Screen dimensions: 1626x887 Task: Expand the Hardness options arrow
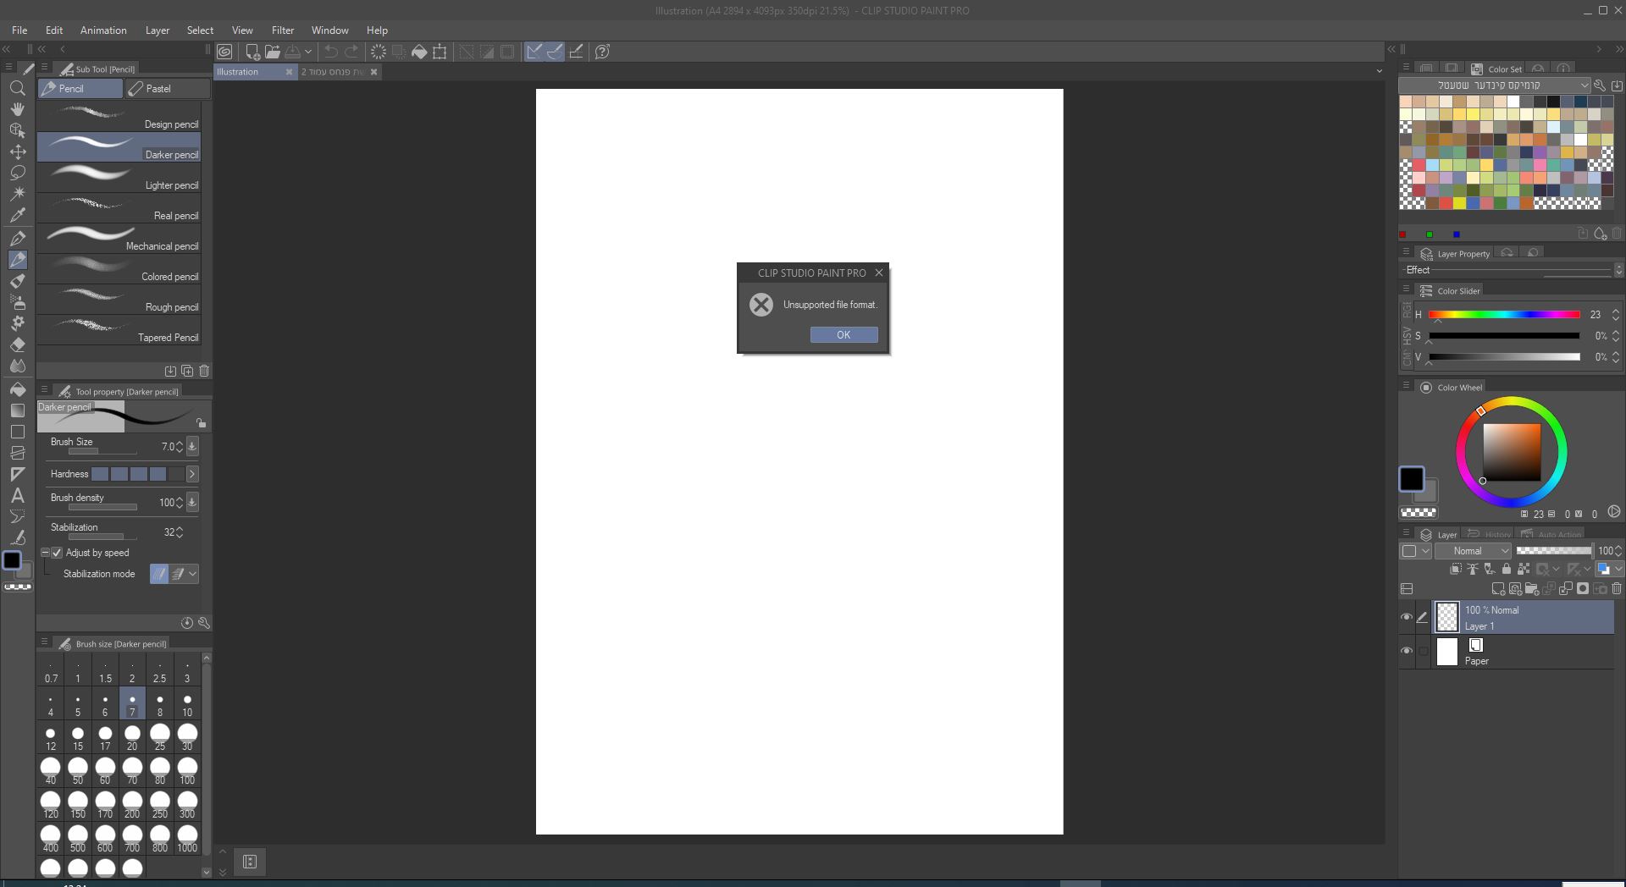192,474
